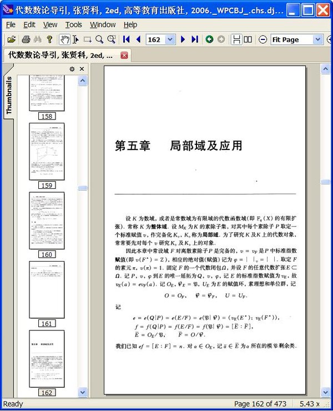This screenshot has width=333, height=411.
Task: Click the document scrollbar thumb
Action: point(325,182)
